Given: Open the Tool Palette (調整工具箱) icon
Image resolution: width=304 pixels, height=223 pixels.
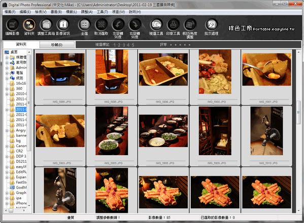Looking at the screenshot, I should click(46, 25).
